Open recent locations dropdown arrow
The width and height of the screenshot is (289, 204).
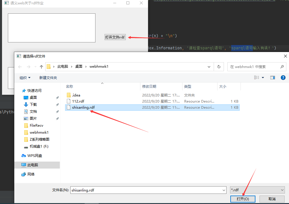pos(35,67)
